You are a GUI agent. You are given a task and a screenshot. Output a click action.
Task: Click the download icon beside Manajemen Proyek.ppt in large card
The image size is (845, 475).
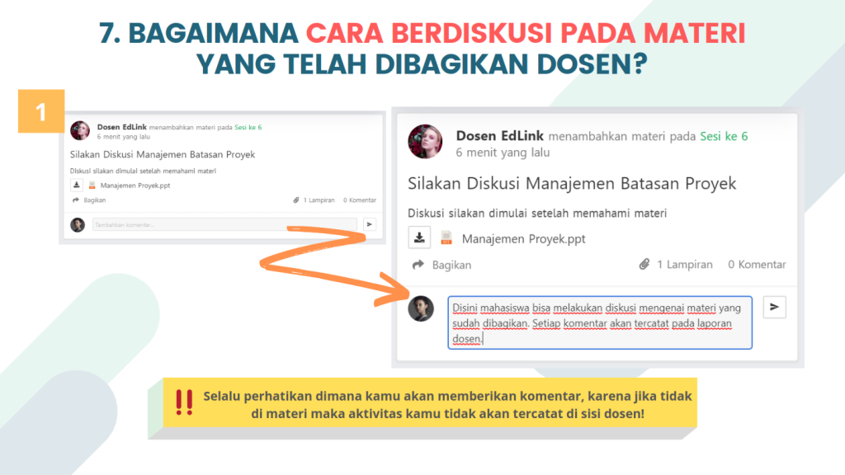pyautogui.click(x=419, y=237)
